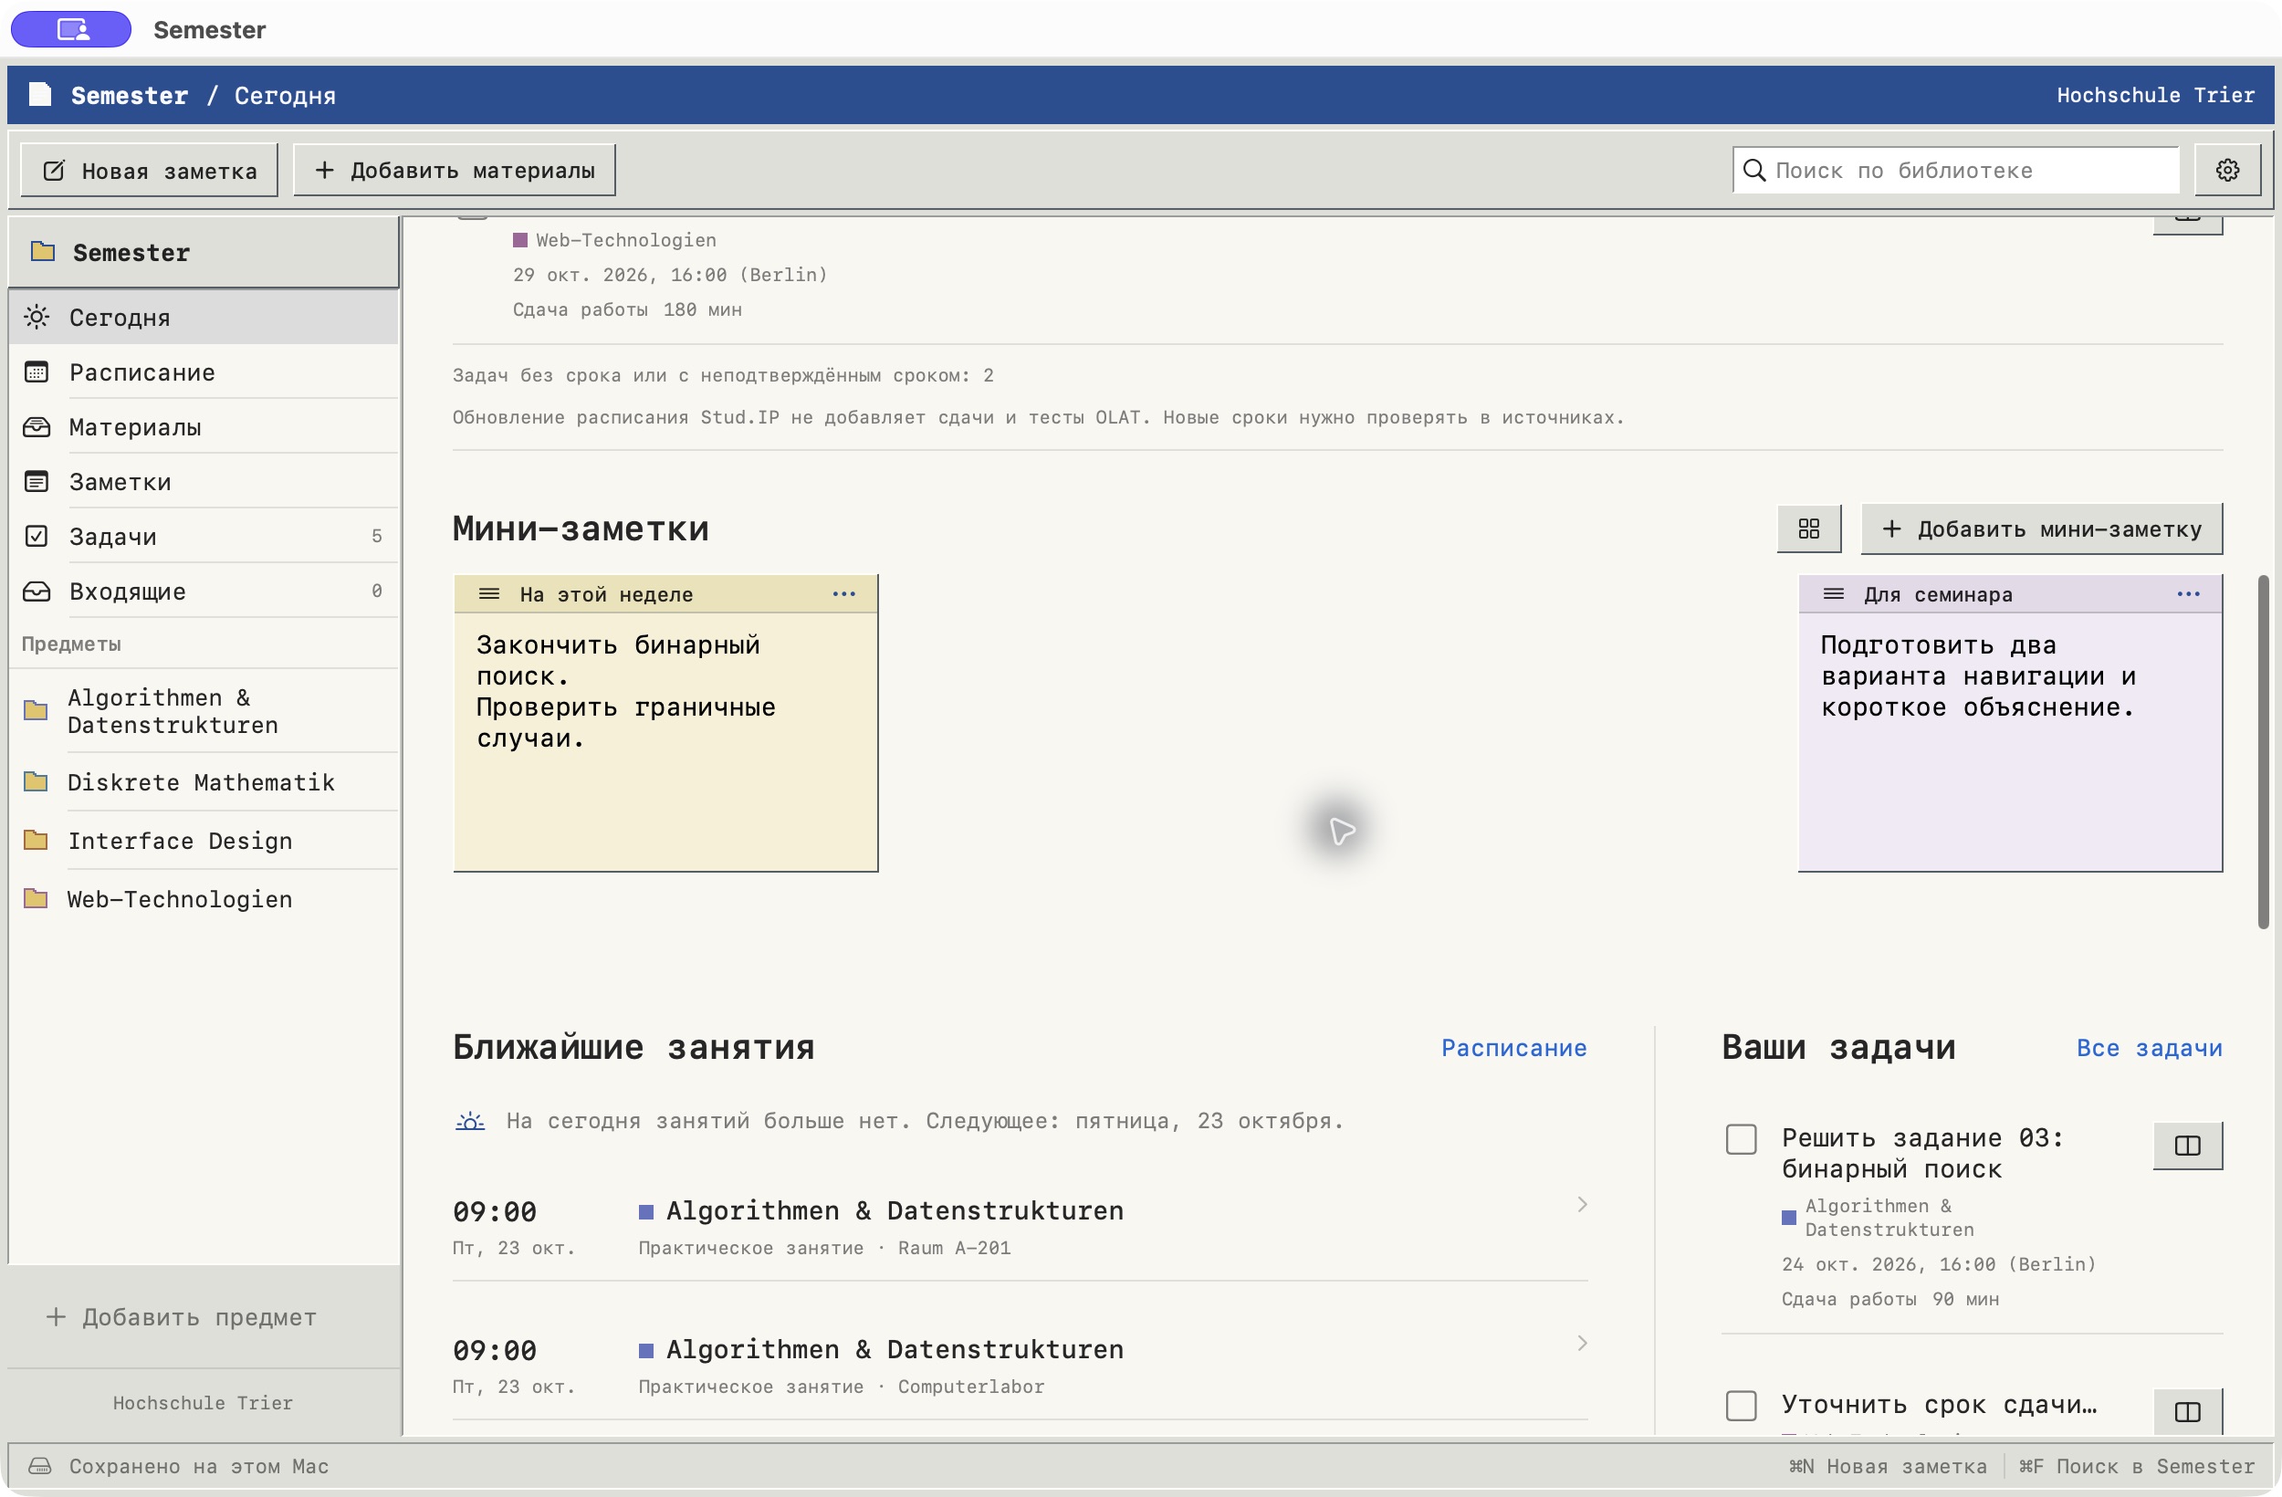Open 'Заметки' in the sidebar
The width and height of the screenshot is (2282, 1497).
coord(204,481)
